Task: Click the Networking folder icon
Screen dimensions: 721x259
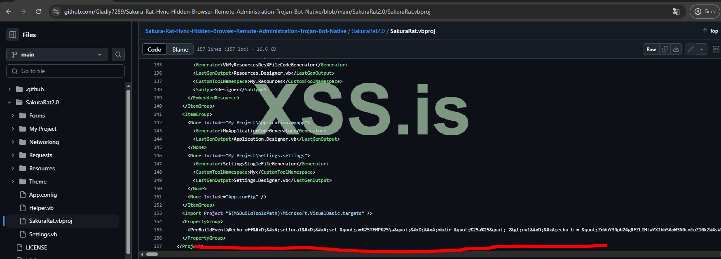Action: (x=23, y=142)
